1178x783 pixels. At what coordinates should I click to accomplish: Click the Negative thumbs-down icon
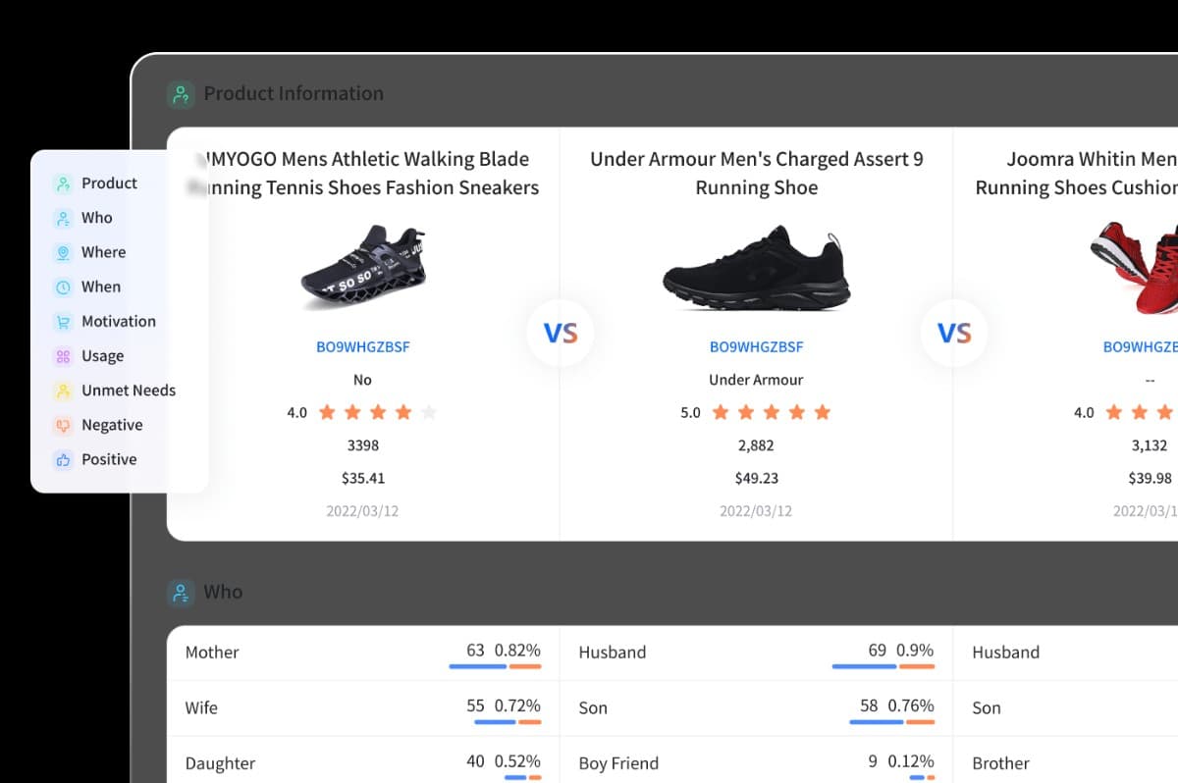click(x=63, y=425)
